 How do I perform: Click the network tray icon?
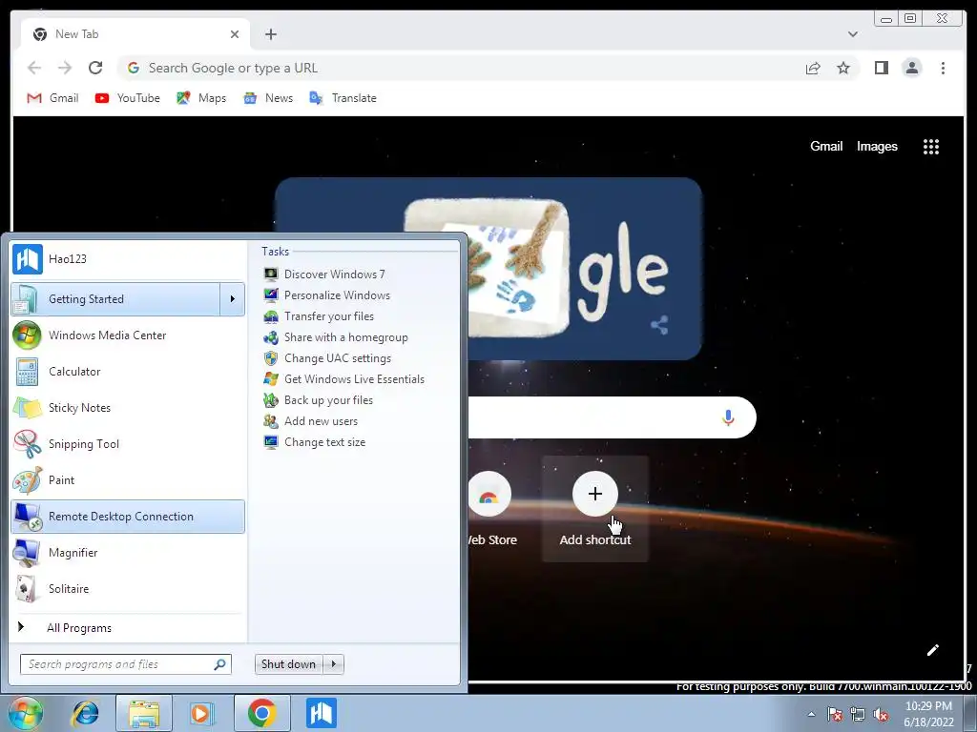[858, 715]
